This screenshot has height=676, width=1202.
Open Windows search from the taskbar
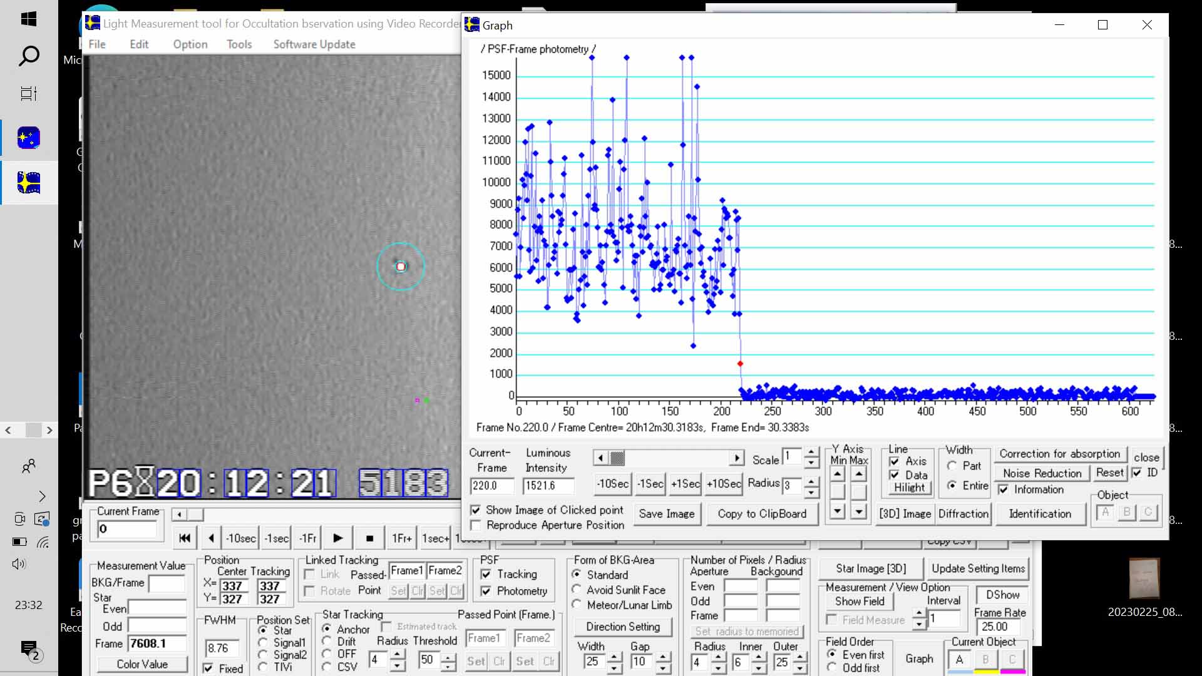coord(29,56)
